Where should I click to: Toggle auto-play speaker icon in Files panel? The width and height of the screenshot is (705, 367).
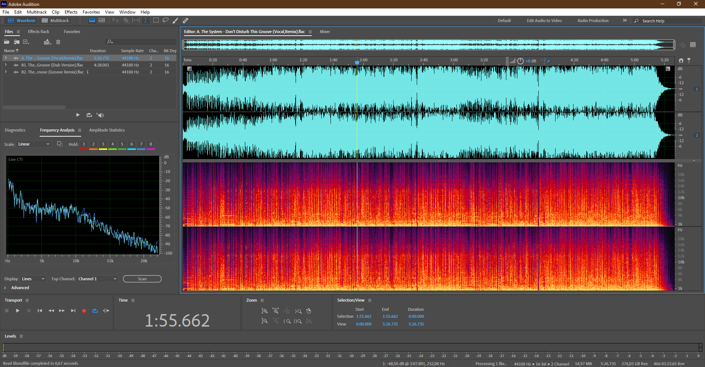[101, 115]
